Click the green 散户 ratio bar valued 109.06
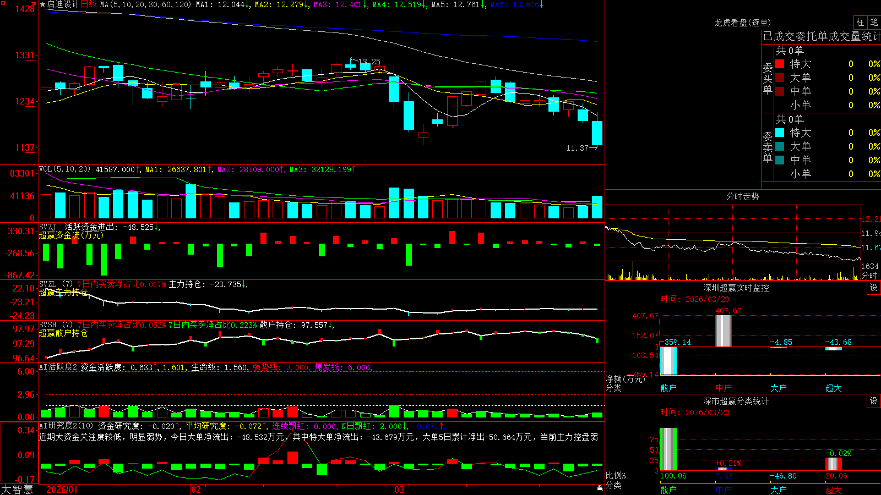This screenshot has width=881, height=495. click(x=668, y=449)
